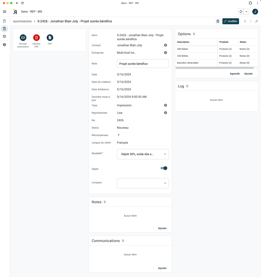Click the modifier button
The height and width of the screenshot is (277, 261).
(x=230, y=21)
